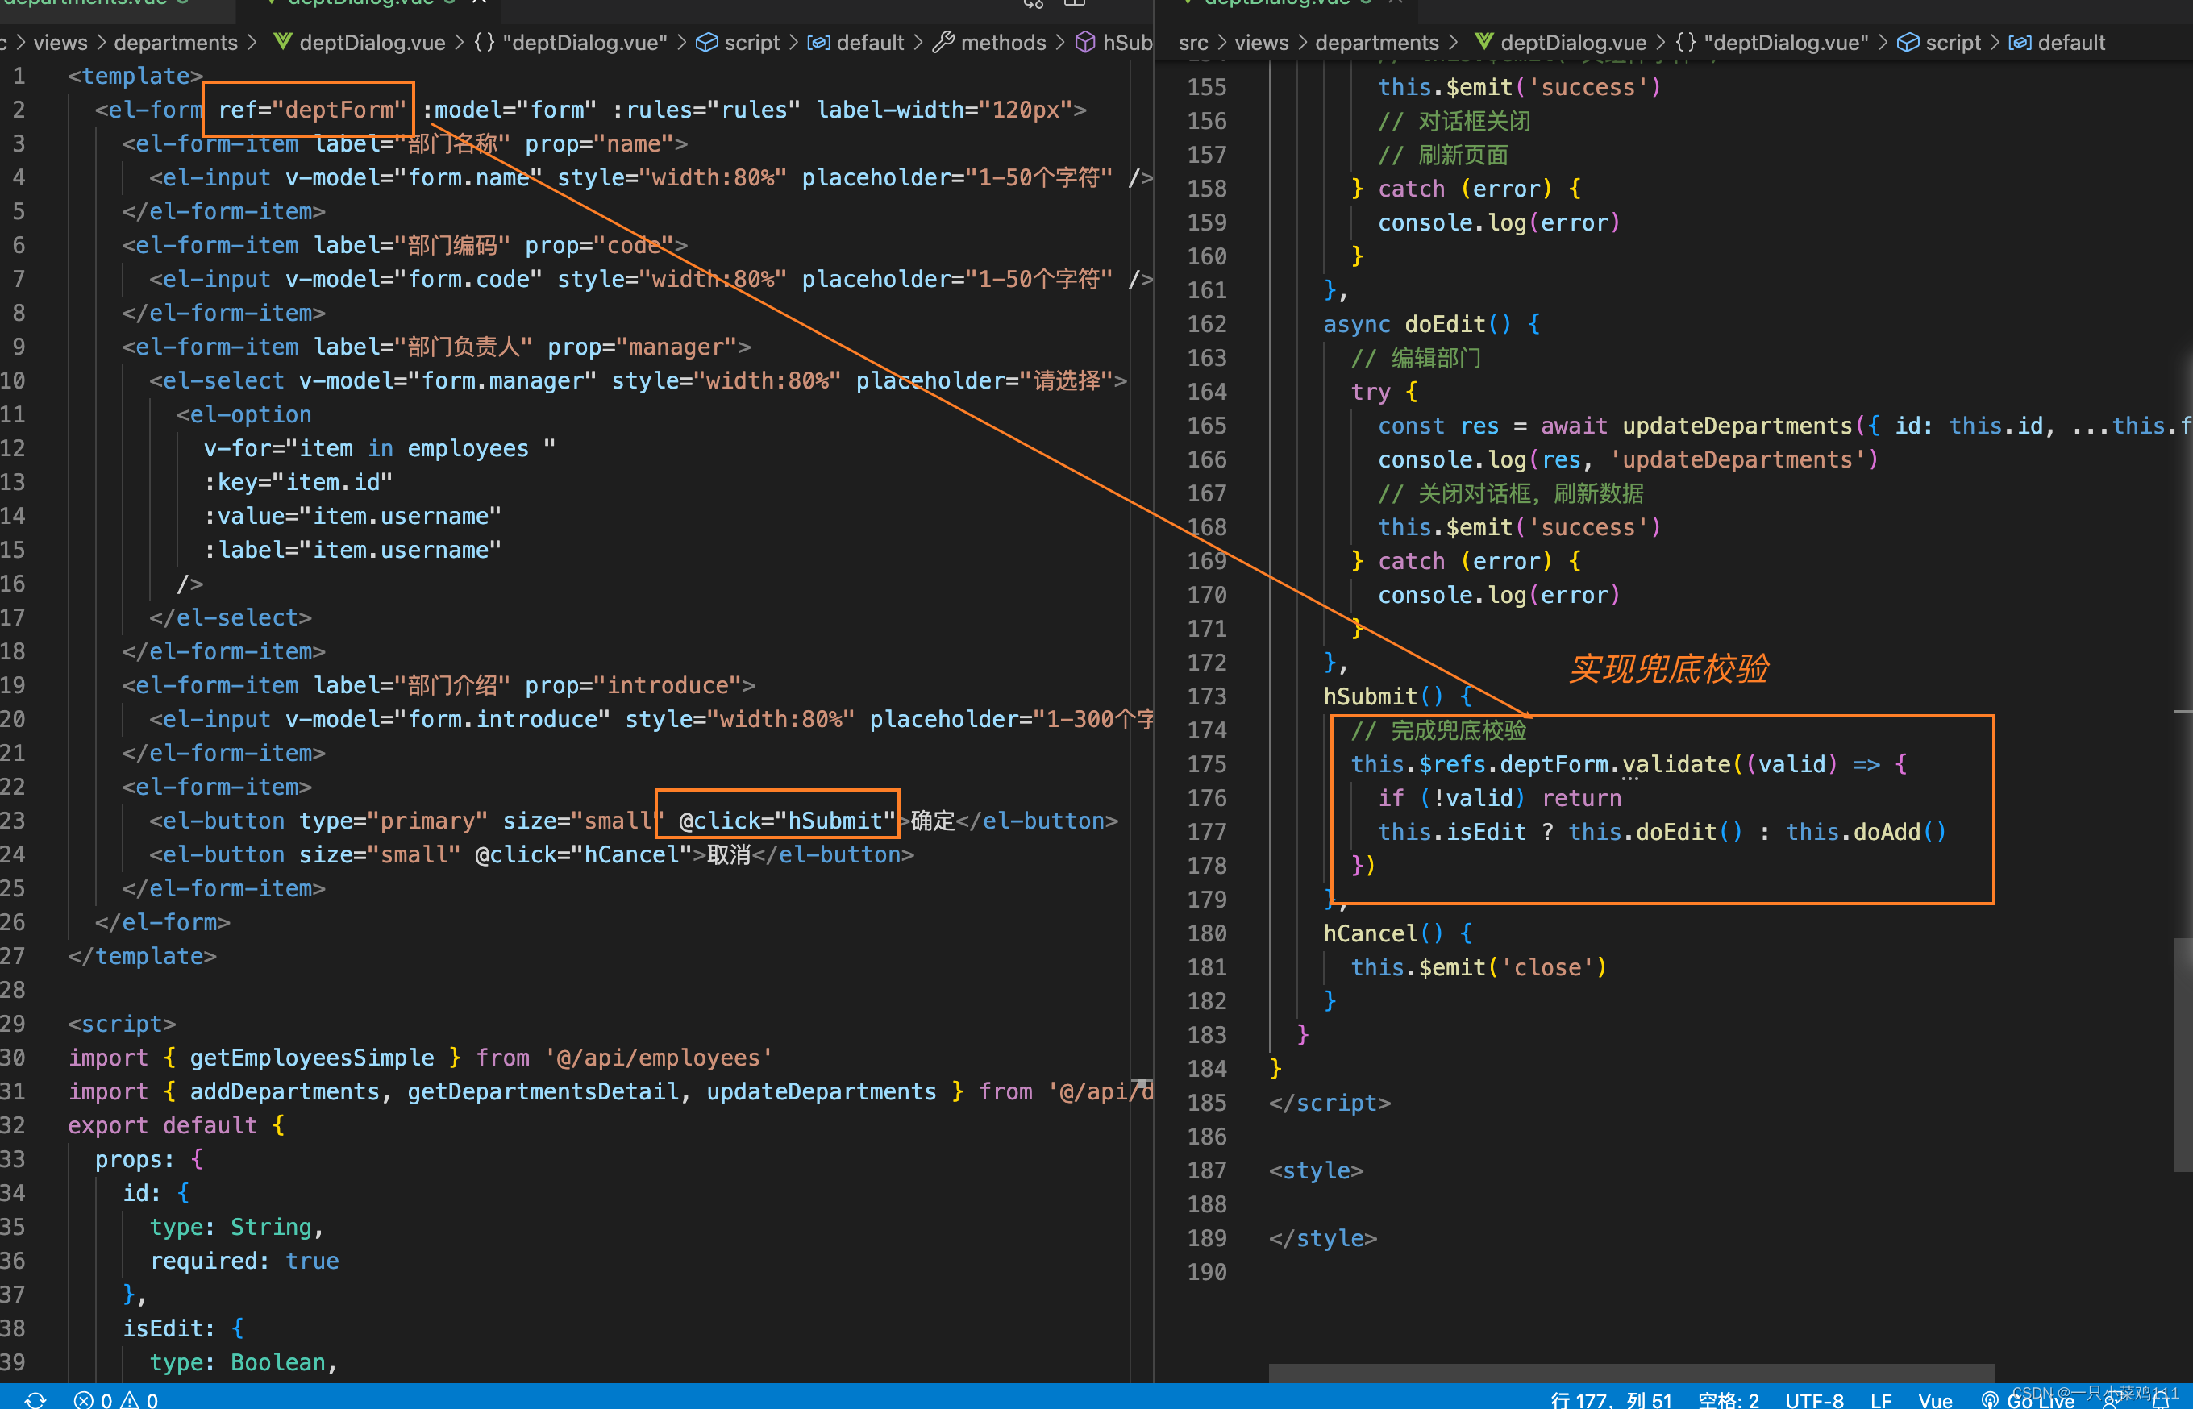The image size is (2193, 1409).
Task: Open departments folder breadcrumb in left editor
Action: [x=175, y=42]
